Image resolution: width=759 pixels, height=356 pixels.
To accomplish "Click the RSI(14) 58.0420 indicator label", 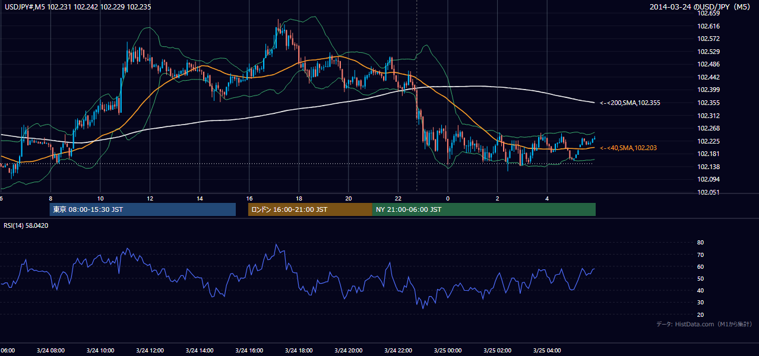I will (x=26, y=225).
